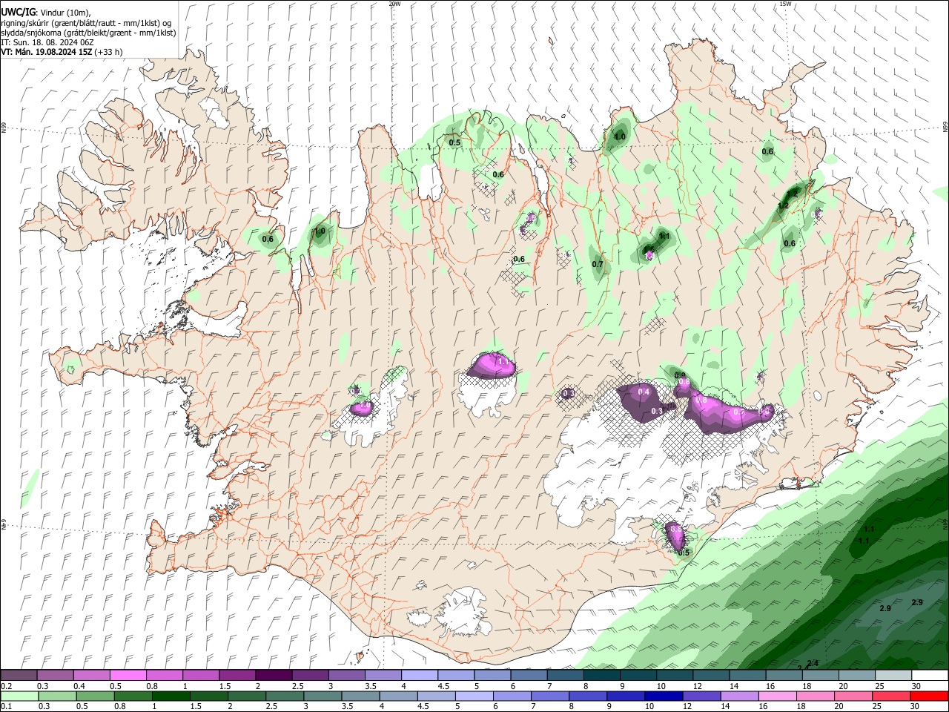Image resolution: width=949 pixels, height=712 pixels.
Task: Select the rose-red swatch at 25 in lower legend
Action: [x=892, y=696]
